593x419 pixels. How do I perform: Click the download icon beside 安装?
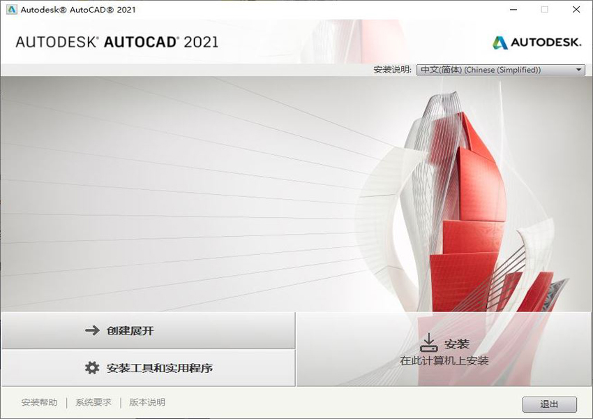(428, 344)
